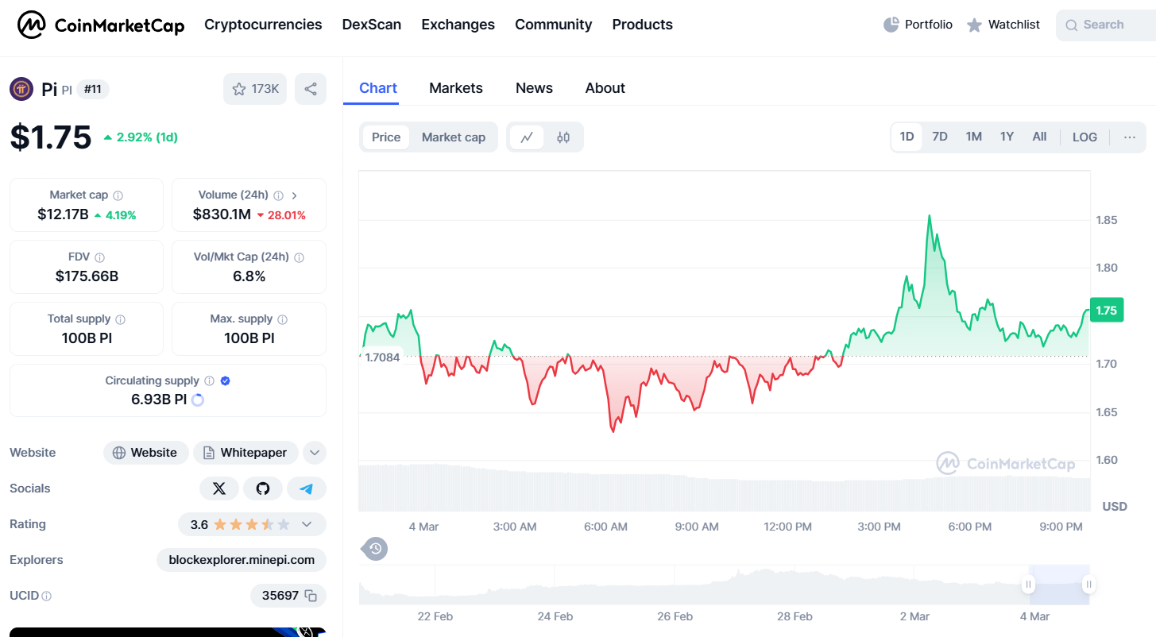The image size is (1156, 637).
Task: Expand more website links dropdown
Action: (315, 453)
